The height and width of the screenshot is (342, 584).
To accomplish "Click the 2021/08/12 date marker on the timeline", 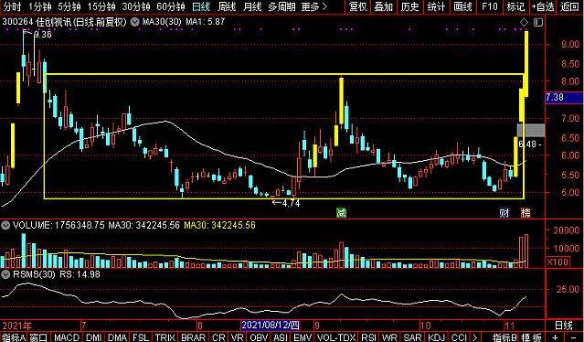I will [271, 325].
